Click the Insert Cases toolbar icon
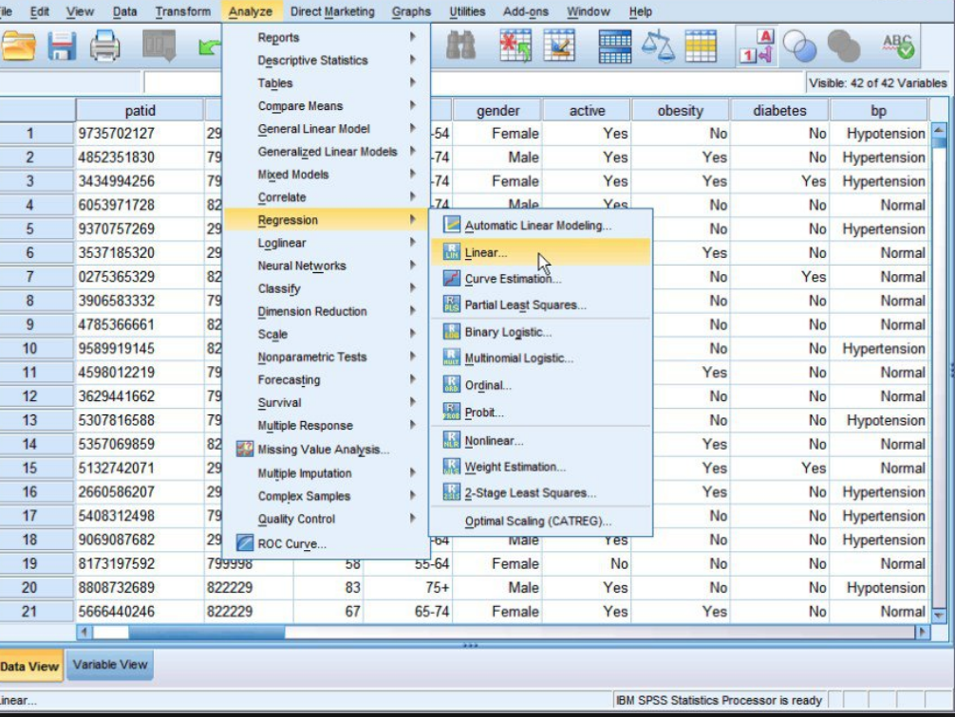 click(515, 46)
